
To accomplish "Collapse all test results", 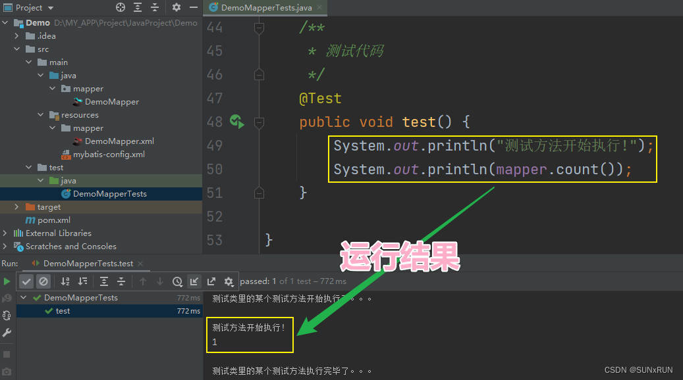I will click(121, 281).
